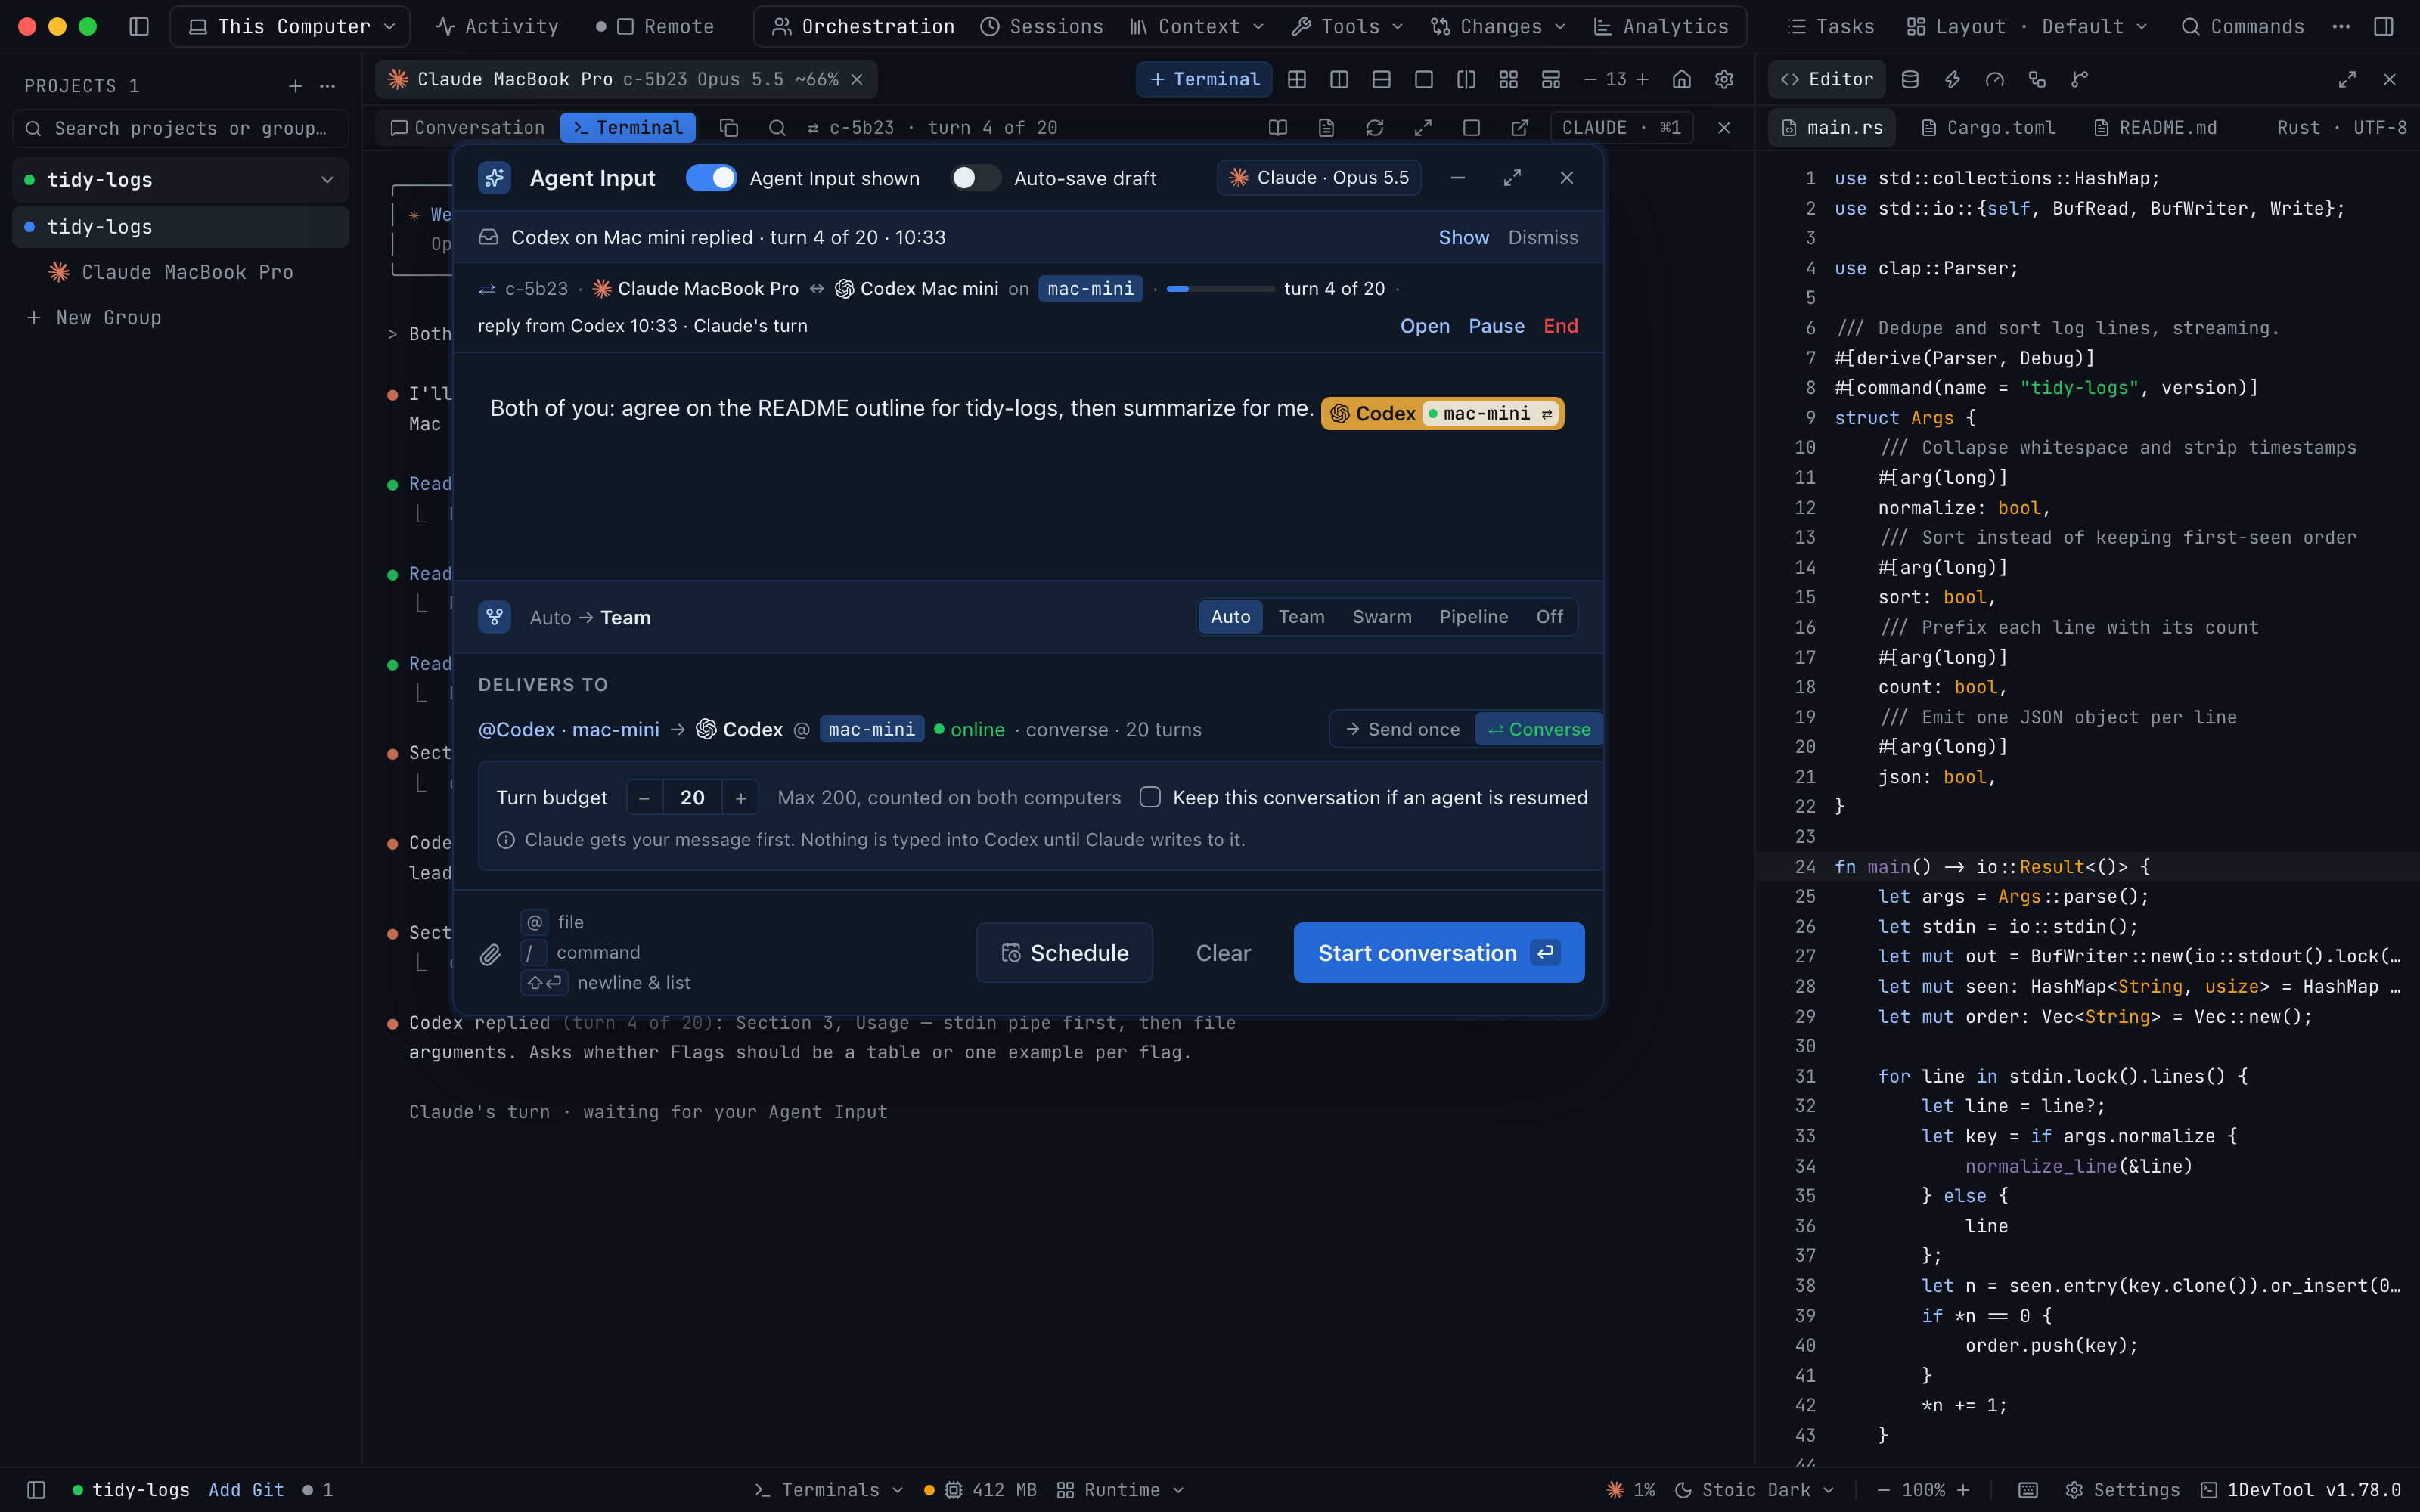Switch orchestration mode to Off

1549,617
